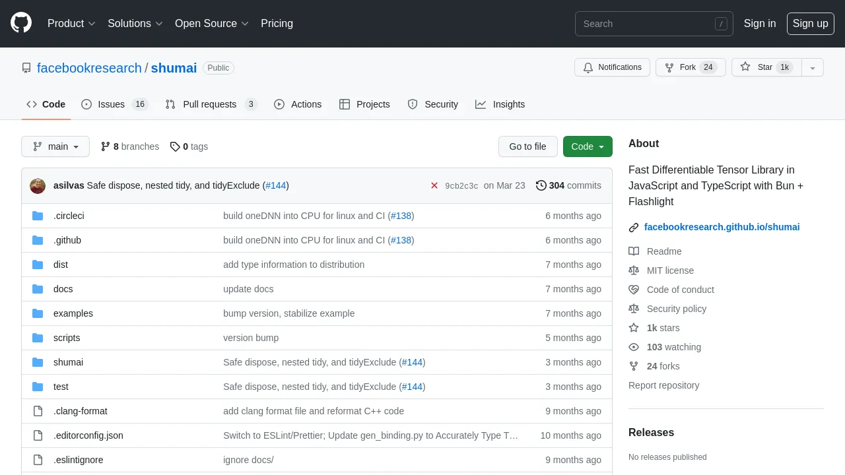The width and height of the screenshot is (845, 475).
Task: Click the Code of conduct heart icon
Action: pos(634,290)
